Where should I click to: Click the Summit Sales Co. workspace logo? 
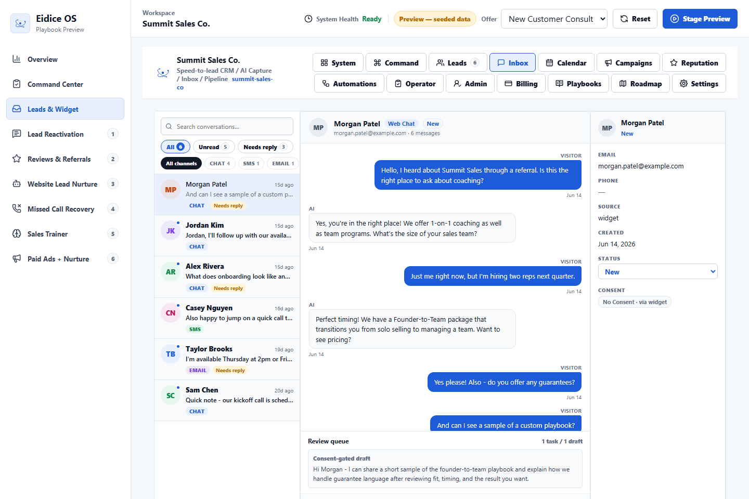[163, 73]
